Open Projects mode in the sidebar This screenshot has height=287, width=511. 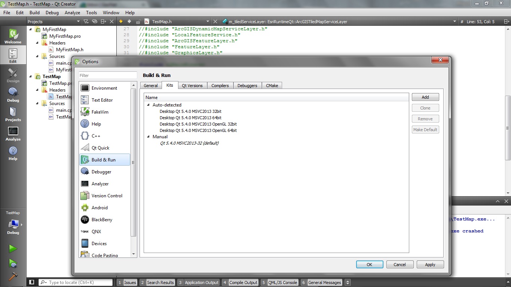tap(13, 114)
